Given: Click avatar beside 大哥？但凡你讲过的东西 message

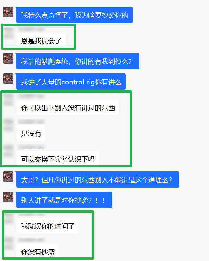Looking at the screenshot, I should point(8,177).
